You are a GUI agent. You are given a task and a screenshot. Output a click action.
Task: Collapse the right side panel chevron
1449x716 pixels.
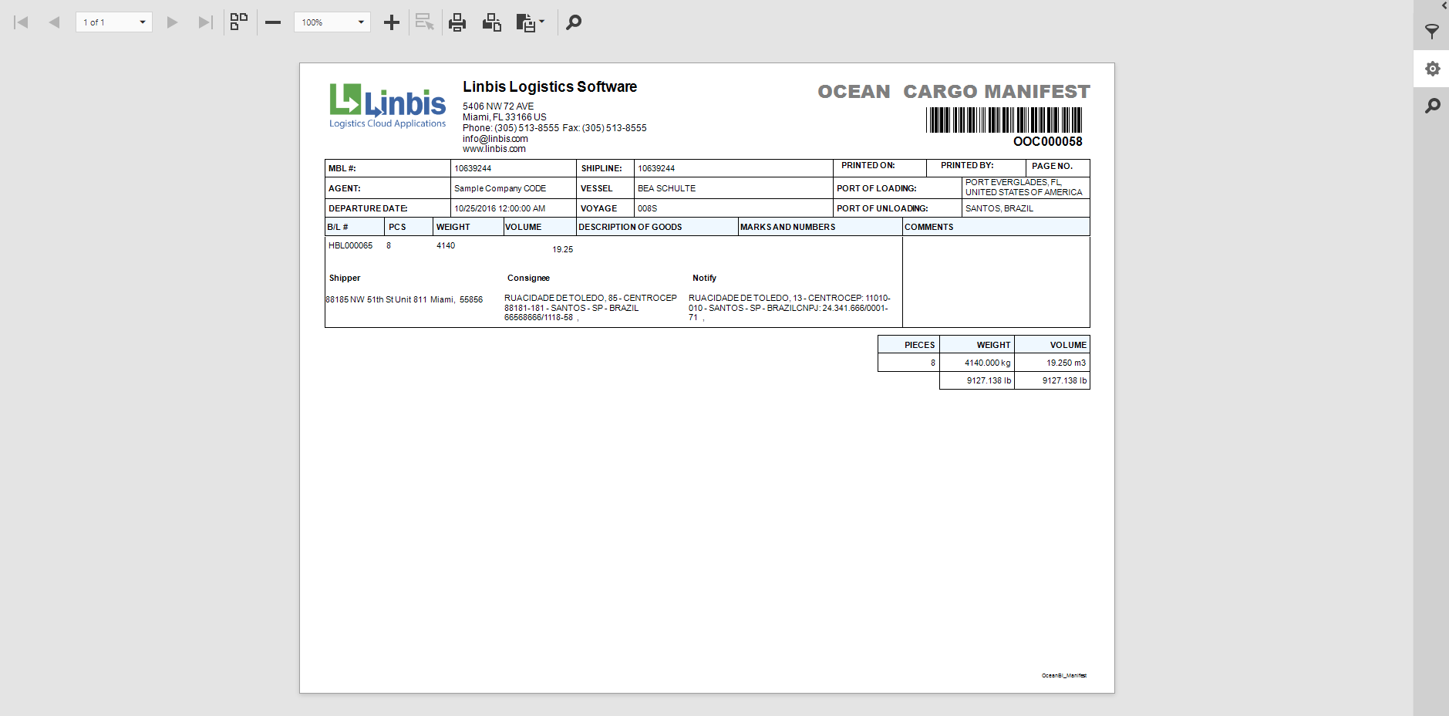(1444, 5)
